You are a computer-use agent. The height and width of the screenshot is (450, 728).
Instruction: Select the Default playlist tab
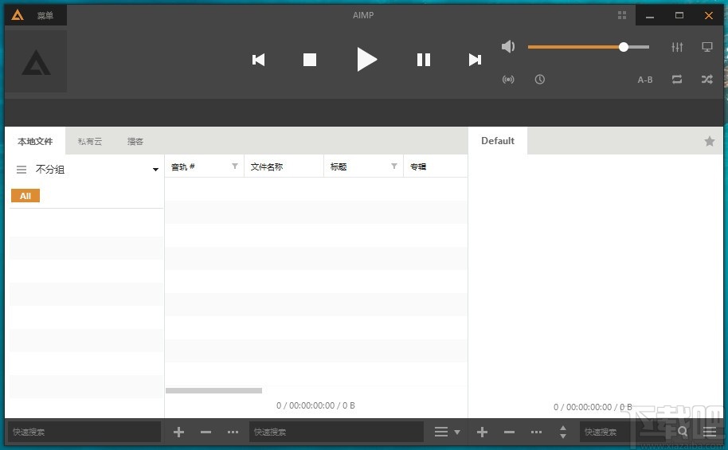point(498,141)
